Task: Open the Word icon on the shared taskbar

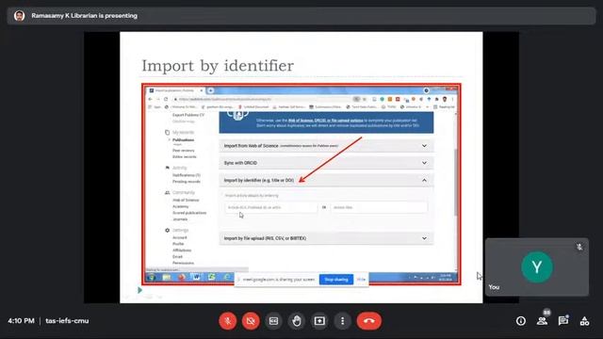Action: pyautogui.click(x=196, y=277)
